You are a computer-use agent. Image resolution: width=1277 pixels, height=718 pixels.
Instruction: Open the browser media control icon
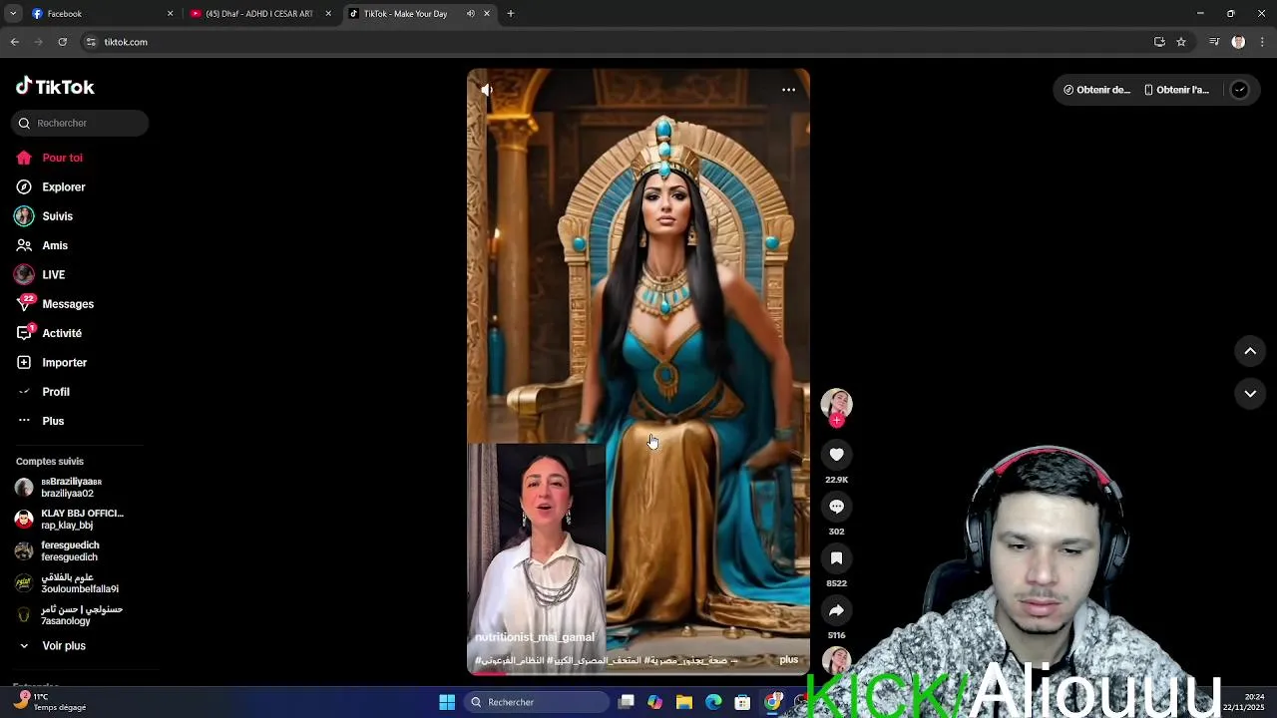[1214, 42]
